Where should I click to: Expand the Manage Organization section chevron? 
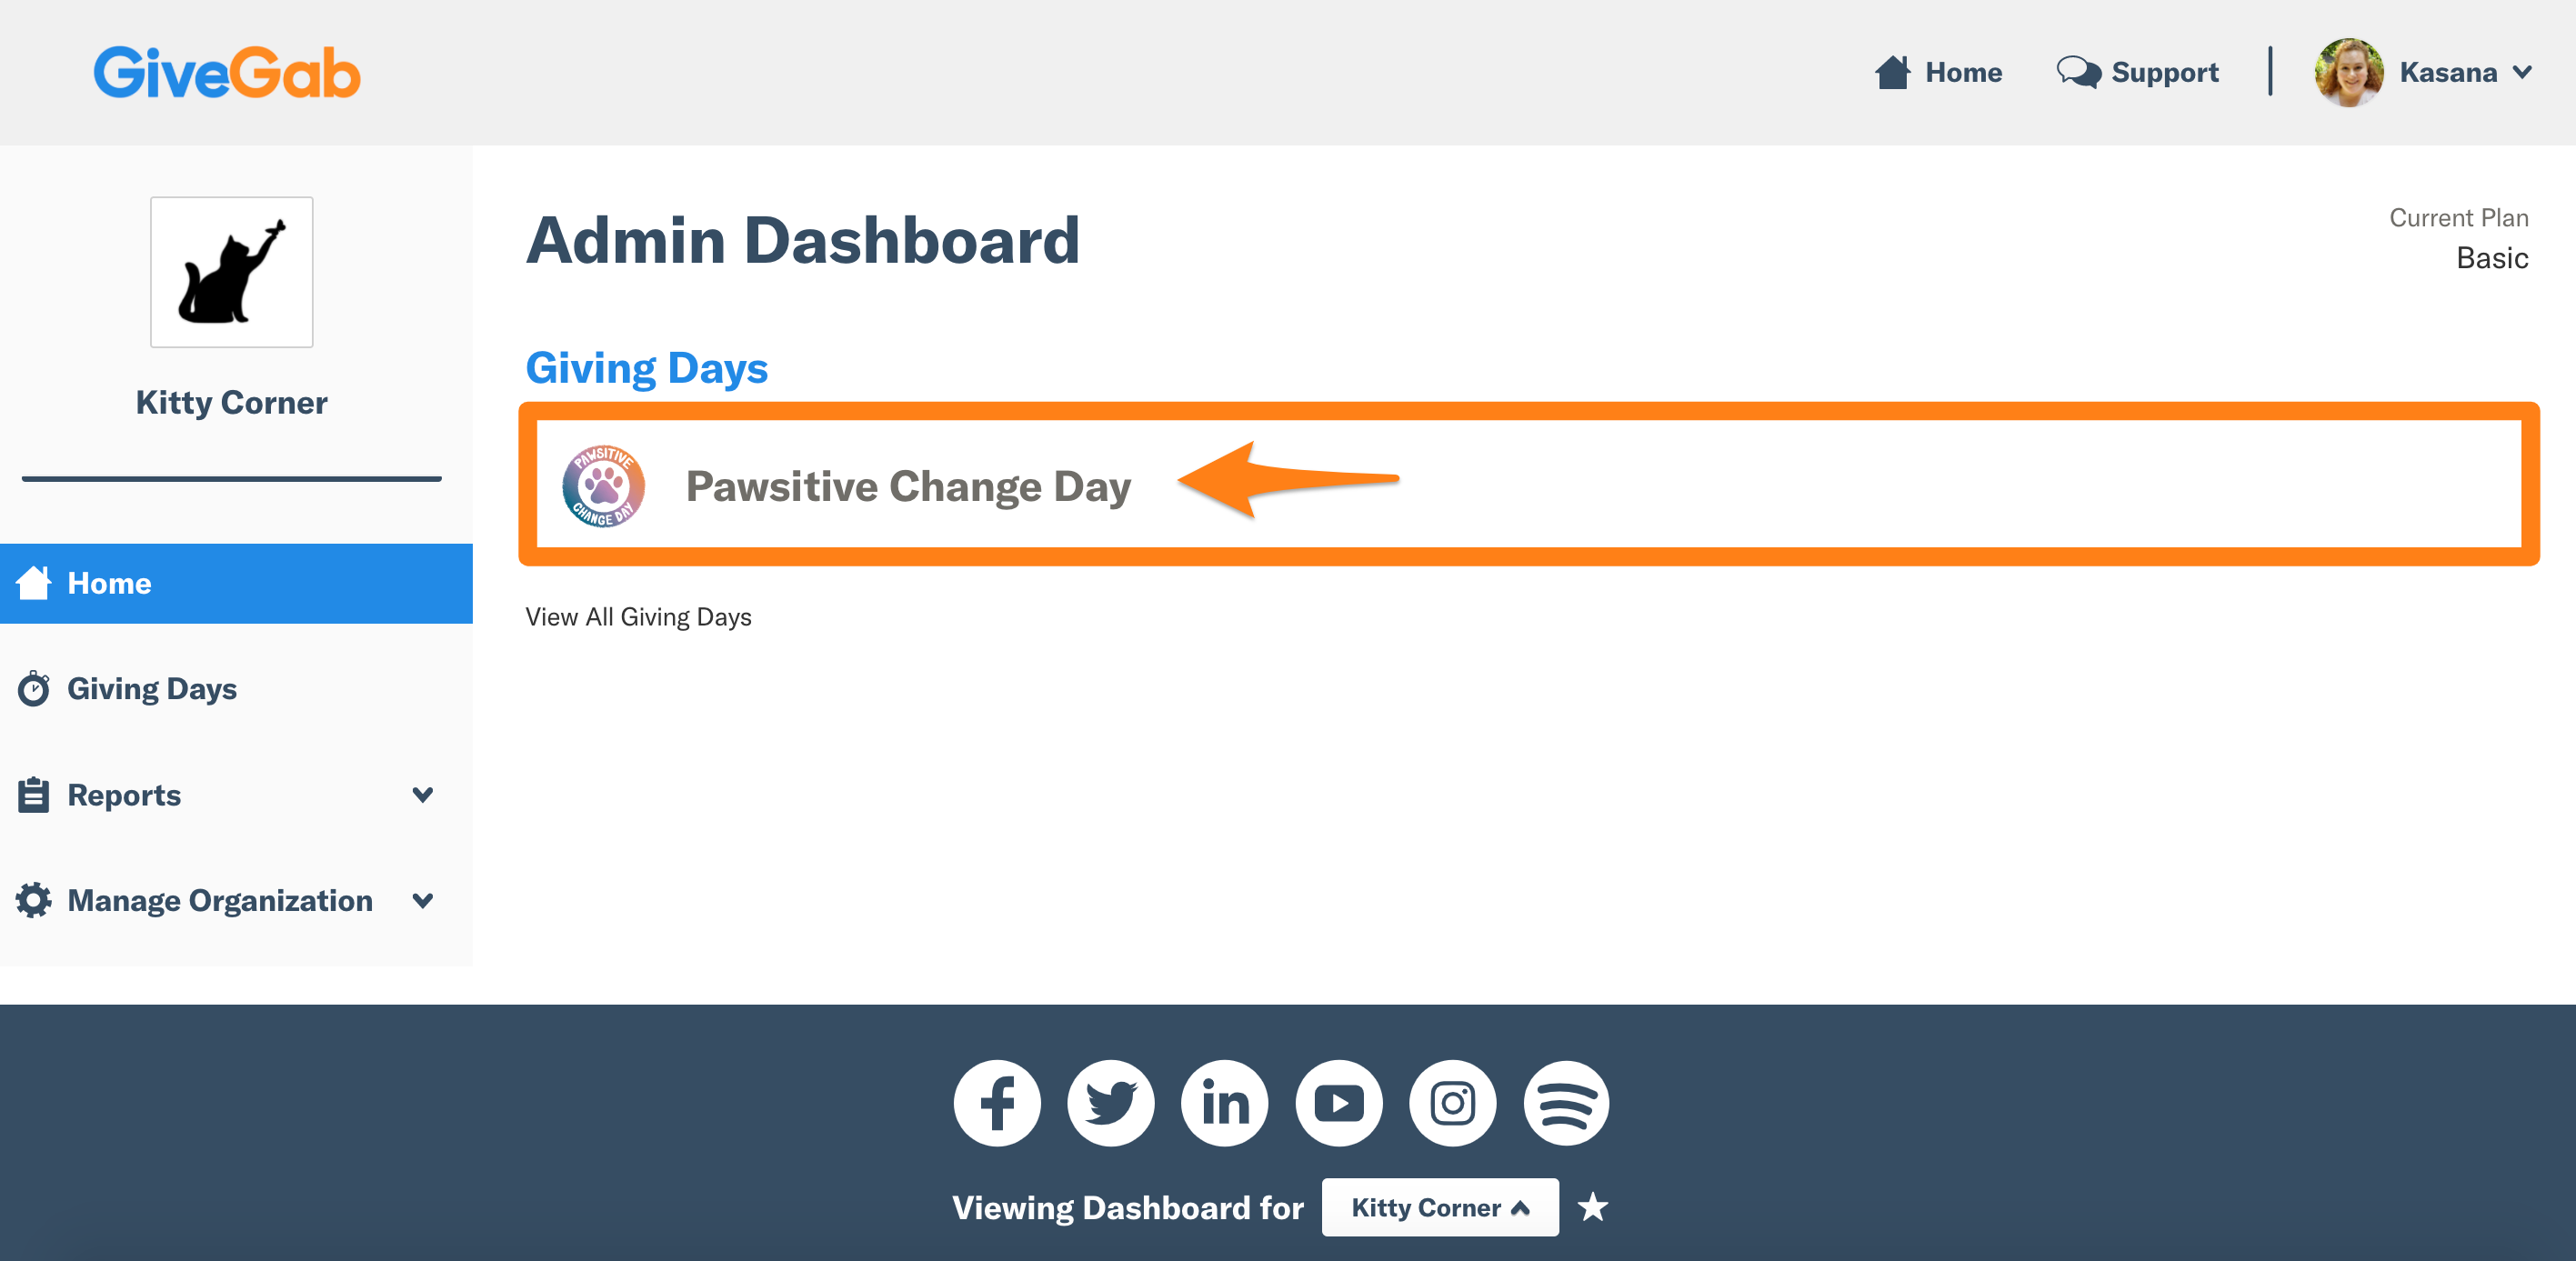click(423, 900)
